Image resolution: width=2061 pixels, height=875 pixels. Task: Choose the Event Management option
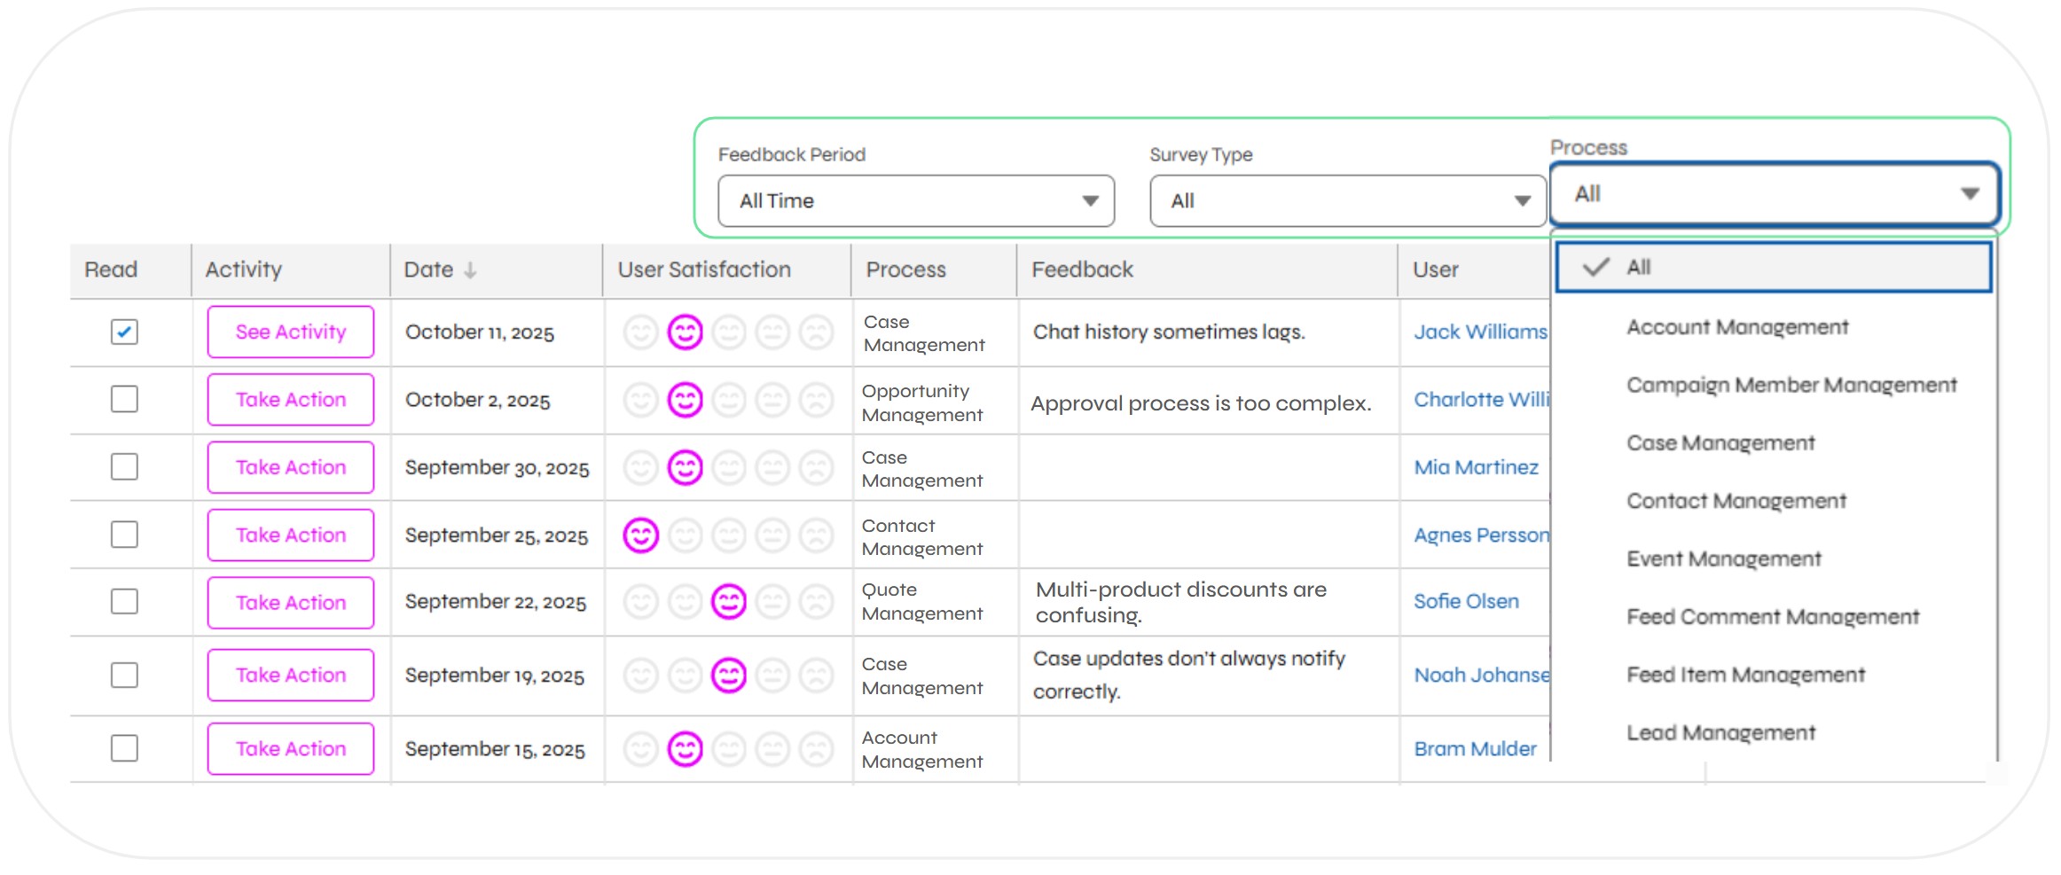(x=1723, y=559)
